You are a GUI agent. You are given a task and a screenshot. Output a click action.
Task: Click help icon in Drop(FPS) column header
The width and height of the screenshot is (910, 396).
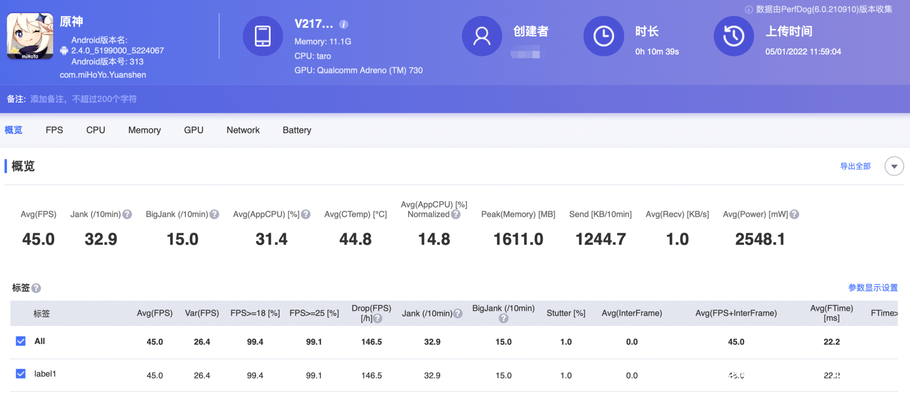(378, 318)
